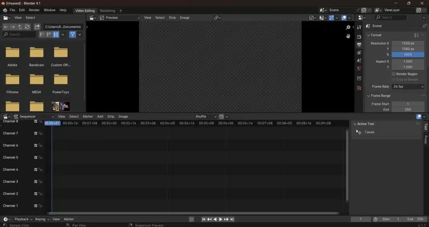Open the Render menu

click(34, 10)
